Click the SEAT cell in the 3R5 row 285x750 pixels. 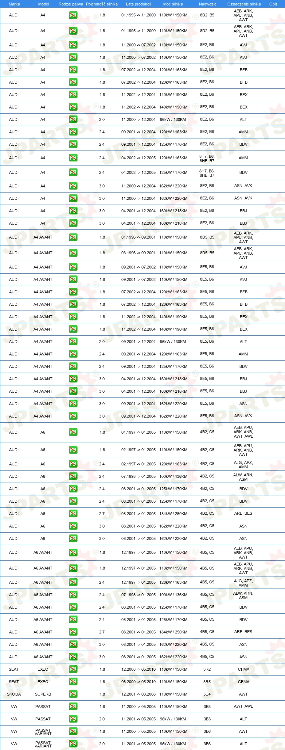(14, 682)
